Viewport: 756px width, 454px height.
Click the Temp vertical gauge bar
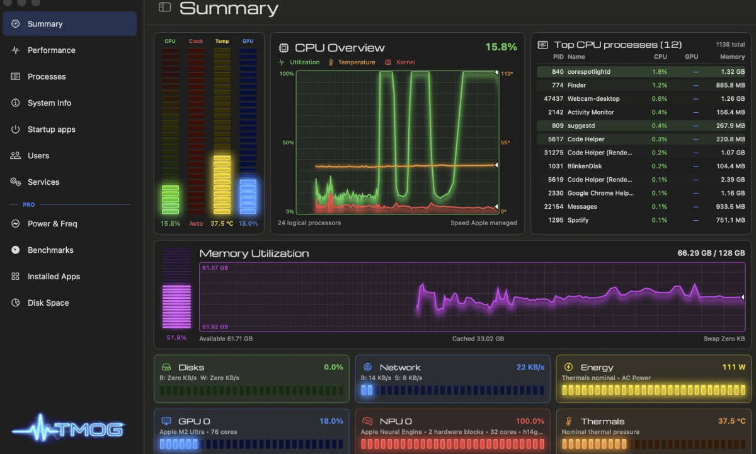tap(222, 132)
